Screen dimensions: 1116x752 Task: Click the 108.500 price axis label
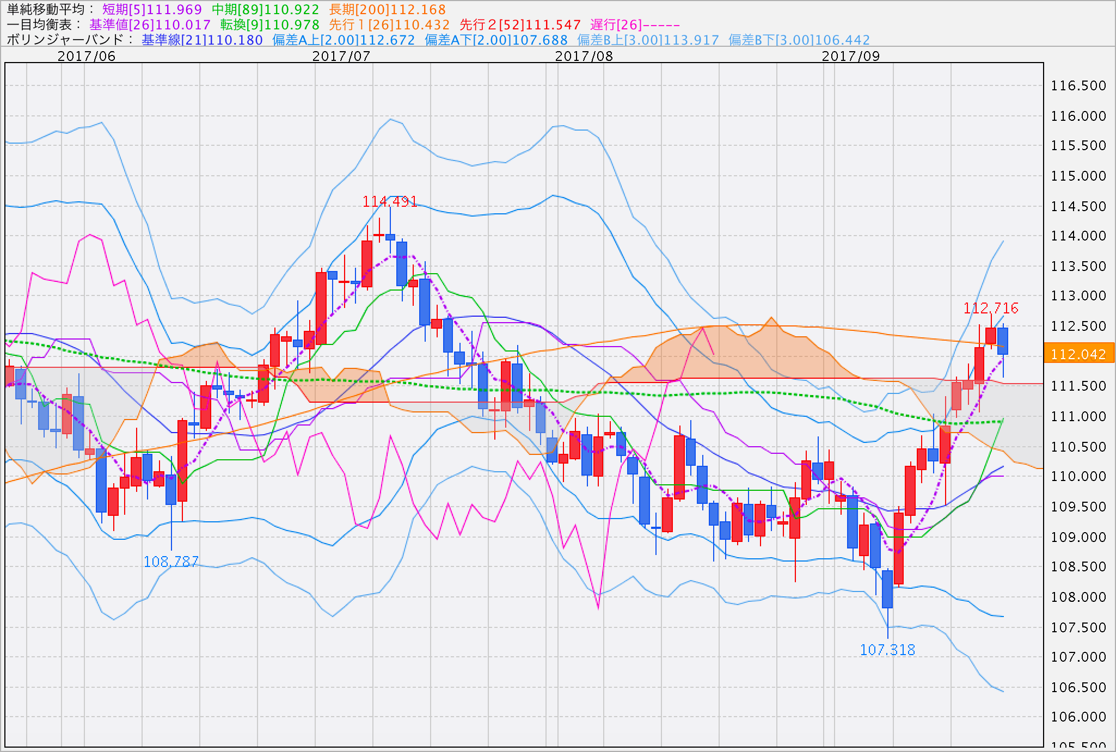1078,566
